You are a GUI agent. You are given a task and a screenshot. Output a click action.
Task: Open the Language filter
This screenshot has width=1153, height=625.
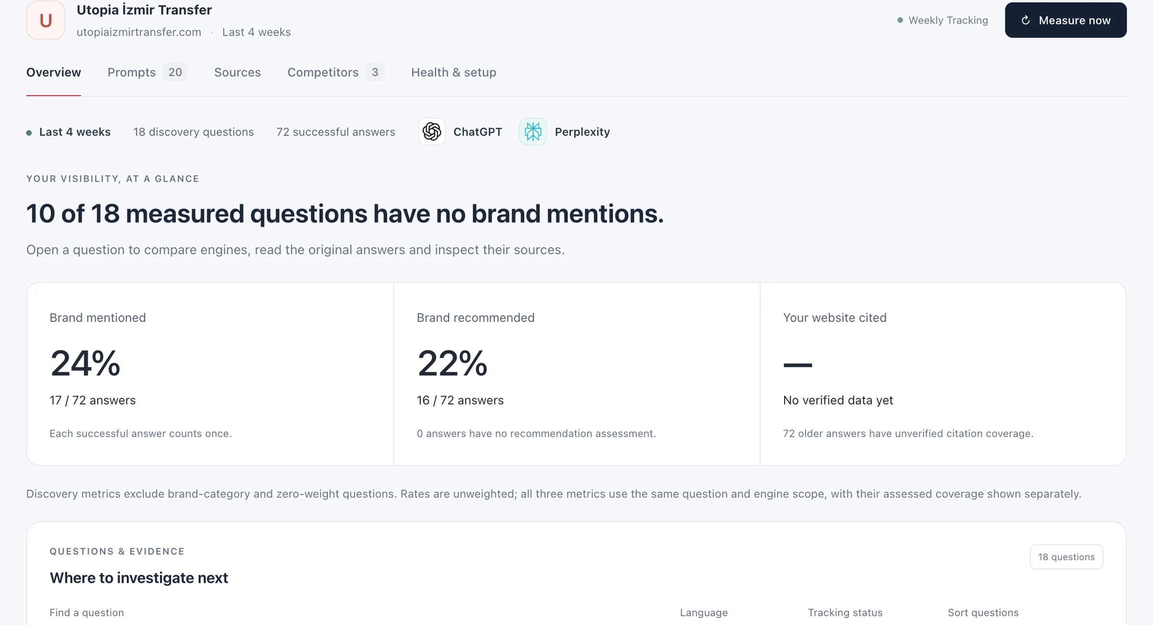[x=704, y=613]
